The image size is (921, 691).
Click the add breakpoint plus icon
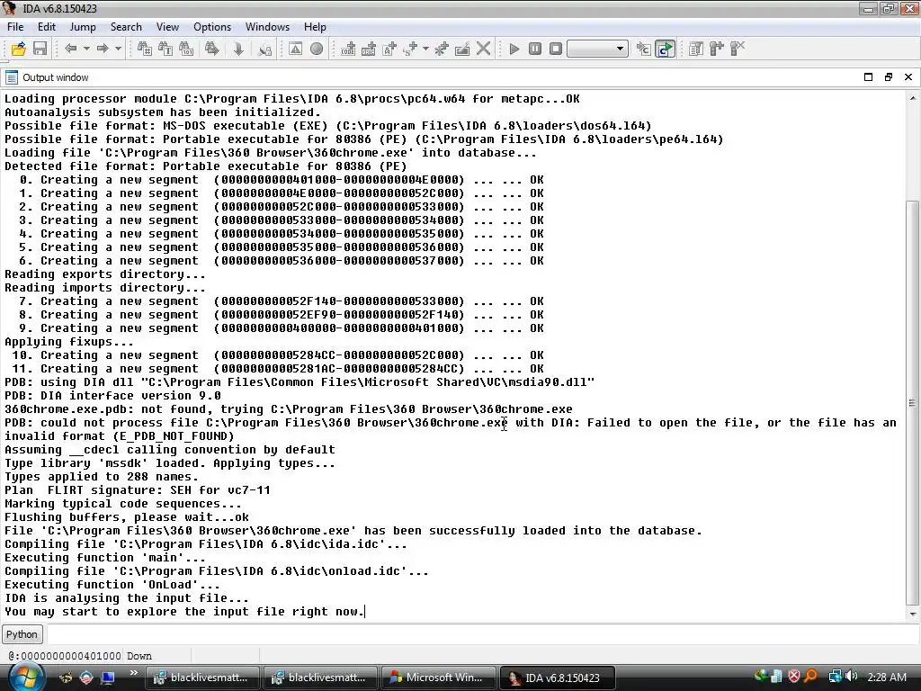click(717, 49)
